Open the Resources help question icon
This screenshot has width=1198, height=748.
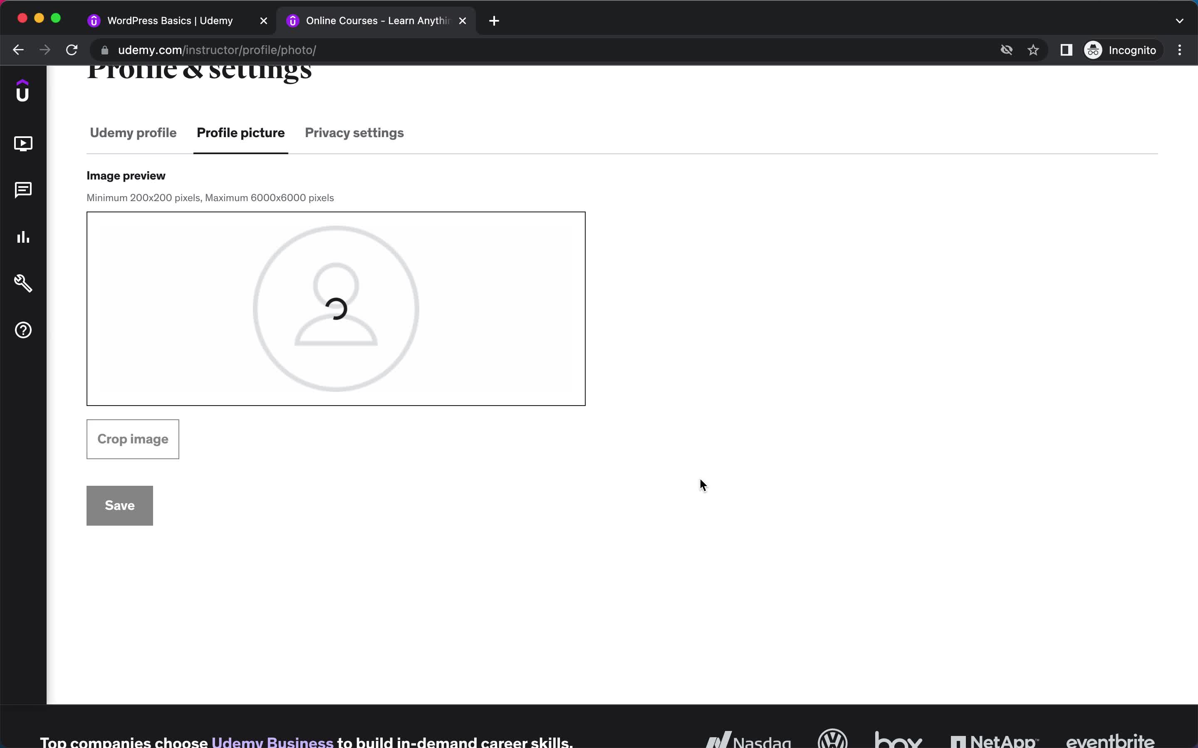23,330
